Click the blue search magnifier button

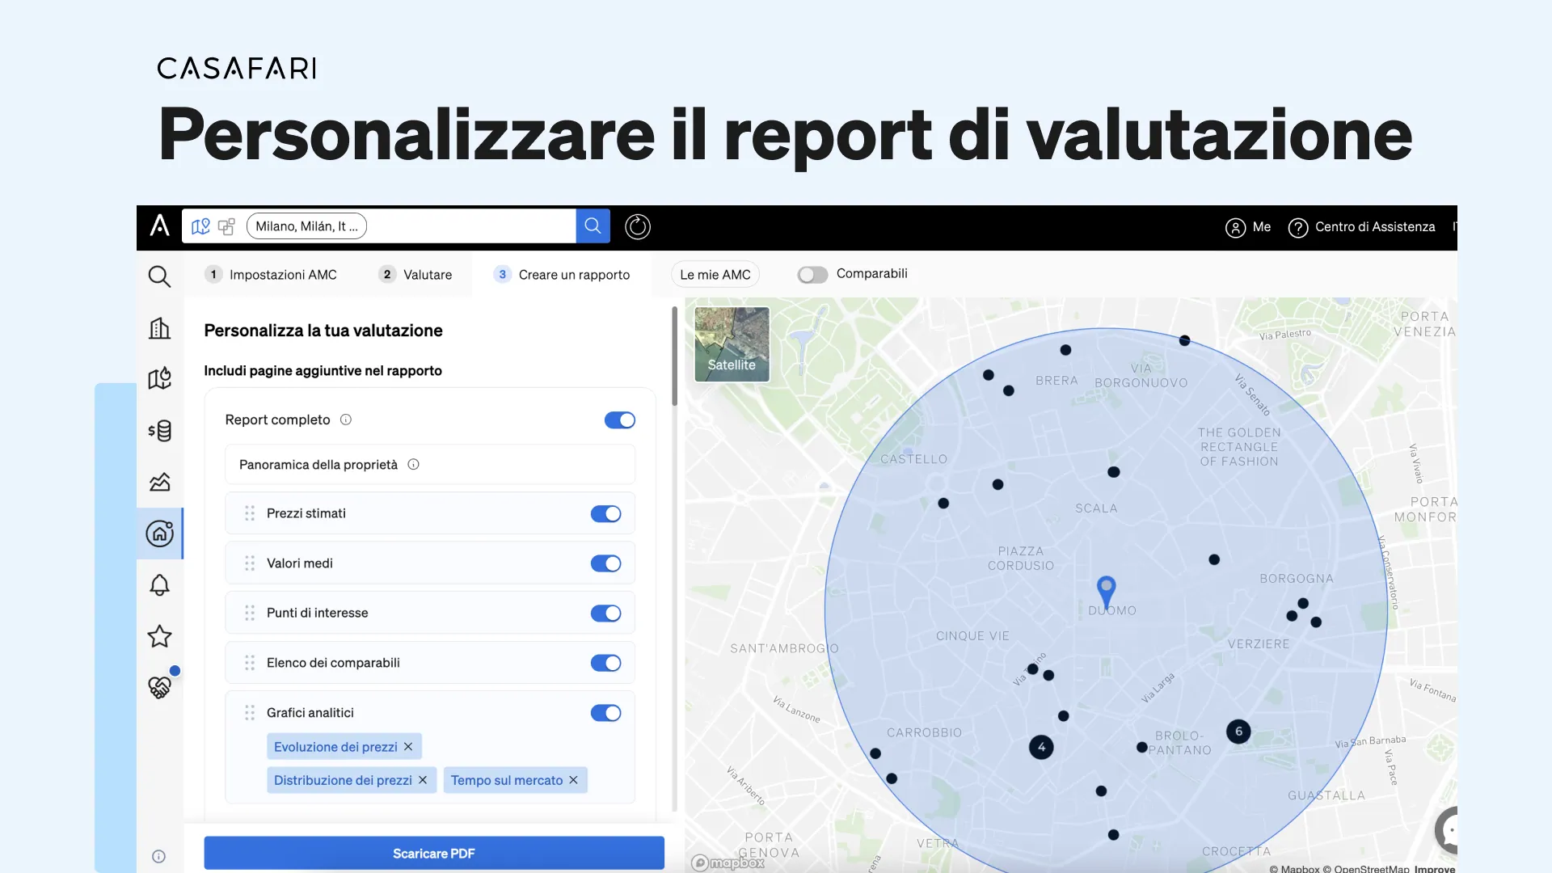[593, 226]
